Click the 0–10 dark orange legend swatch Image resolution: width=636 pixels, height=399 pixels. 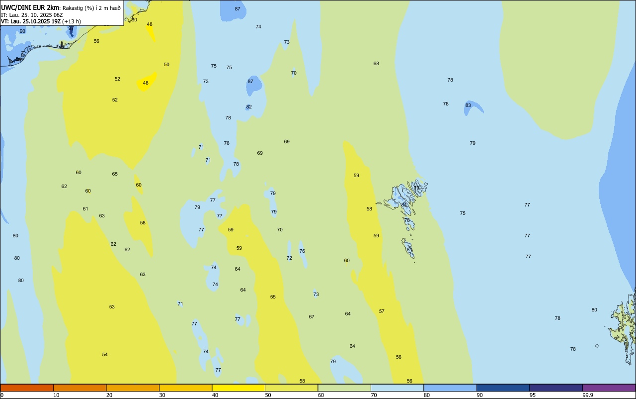(27, 388)
